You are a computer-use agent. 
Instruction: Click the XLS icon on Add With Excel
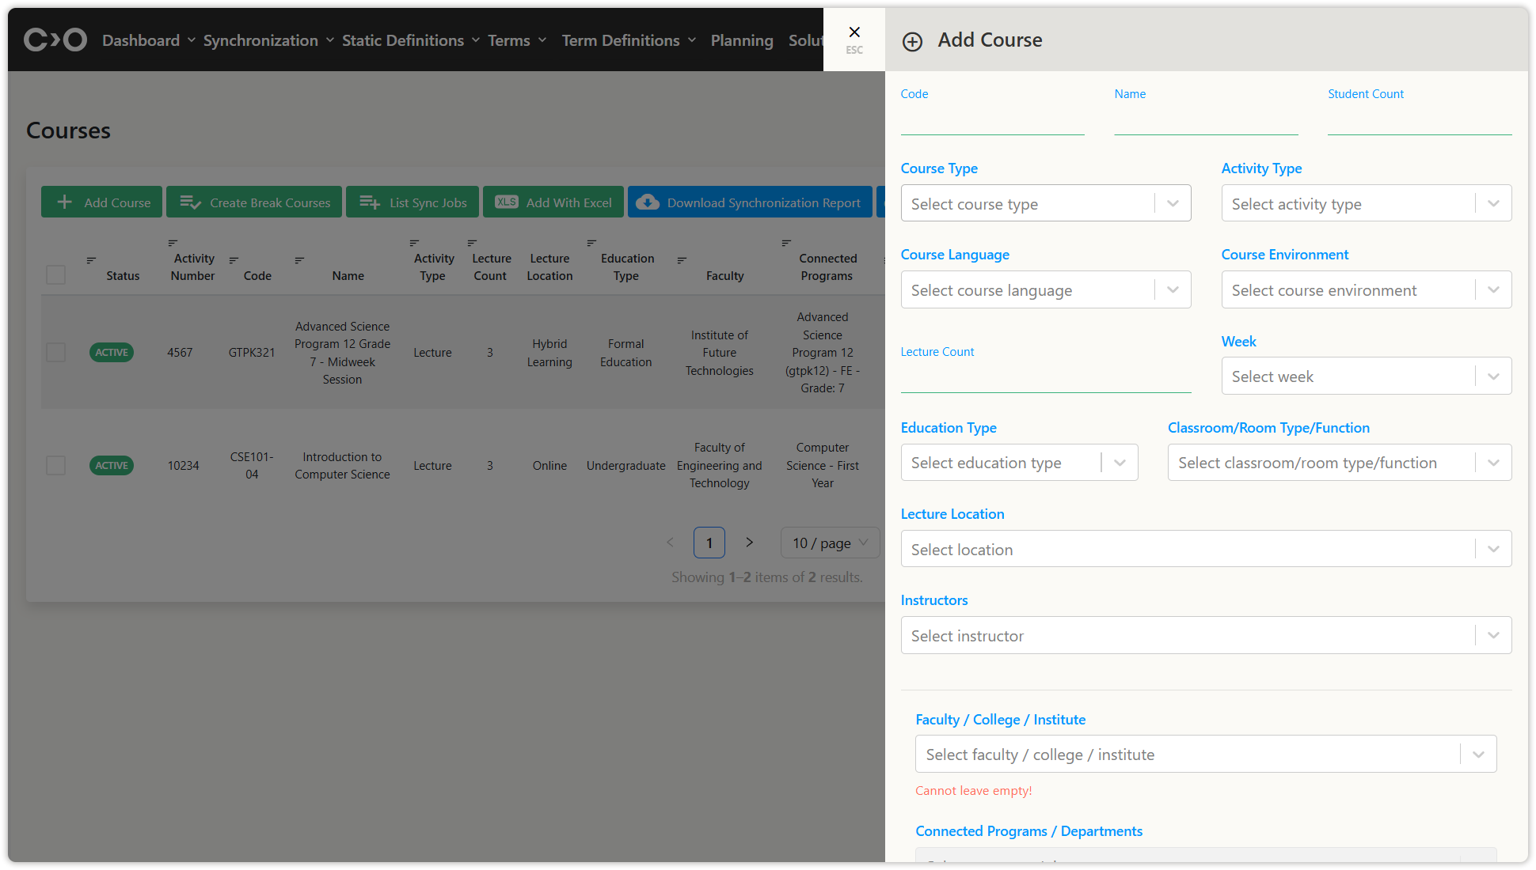pyautogui.click(x=506, y=202)
